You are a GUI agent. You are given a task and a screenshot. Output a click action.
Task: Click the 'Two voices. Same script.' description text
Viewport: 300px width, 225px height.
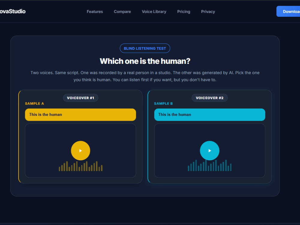[x=145, y=76]
